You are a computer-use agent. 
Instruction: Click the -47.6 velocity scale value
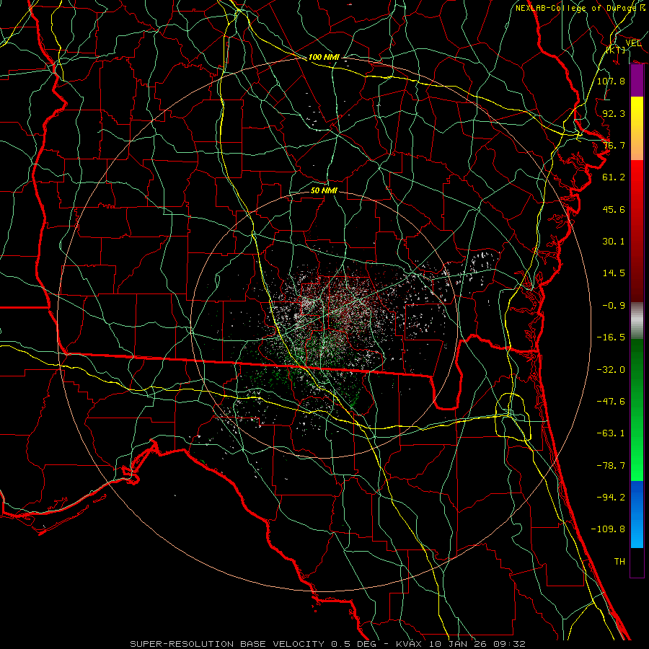coord(611,402)
